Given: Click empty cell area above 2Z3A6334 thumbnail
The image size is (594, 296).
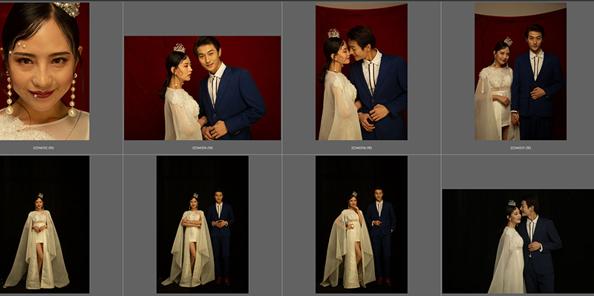Looking at the screenshot, I should coord(202,19).
